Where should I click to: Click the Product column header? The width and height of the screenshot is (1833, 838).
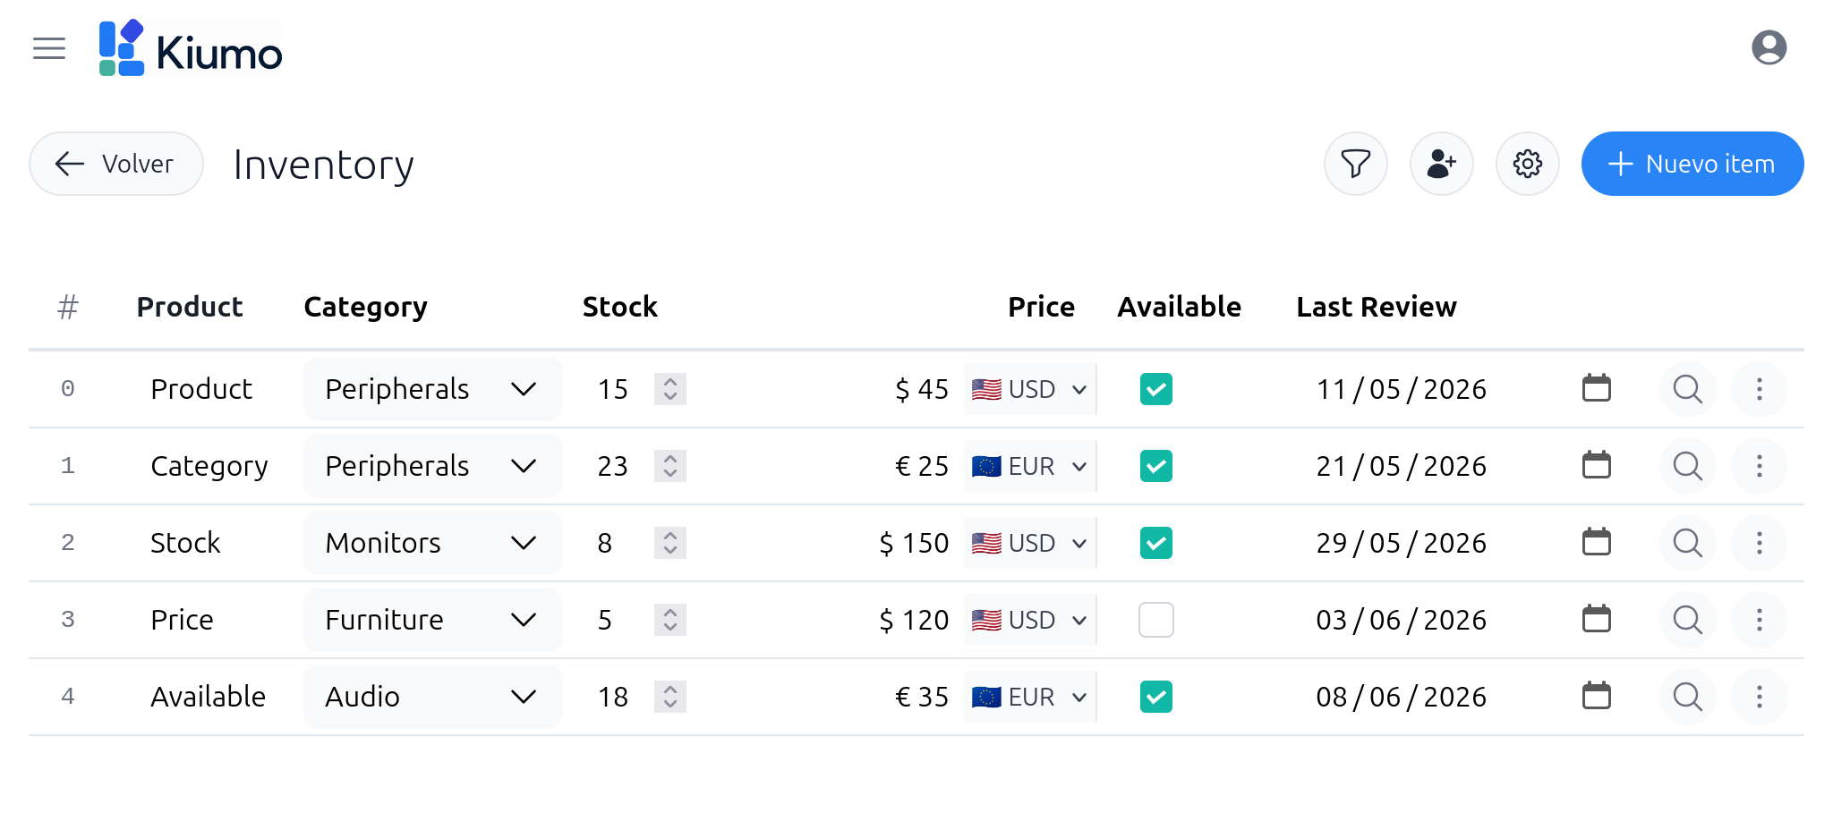[x=189, y=307]
